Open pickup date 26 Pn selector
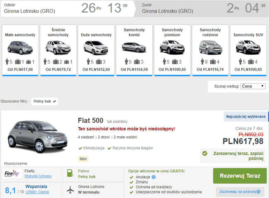Screen dimensions: 269x198 coord(91,8)
